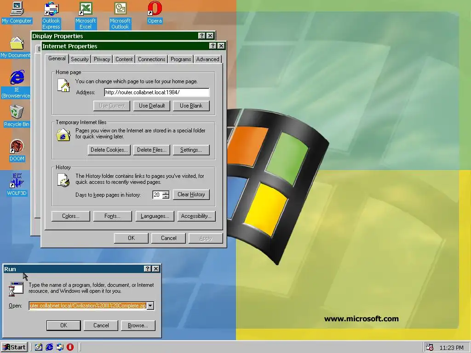Viewport: 471px width, 353px height.
Task: Switch to the Security tab
Action: point(80,59)
